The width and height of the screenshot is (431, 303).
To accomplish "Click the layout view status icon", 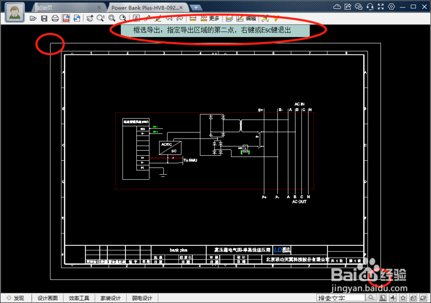I will point(383,298).
